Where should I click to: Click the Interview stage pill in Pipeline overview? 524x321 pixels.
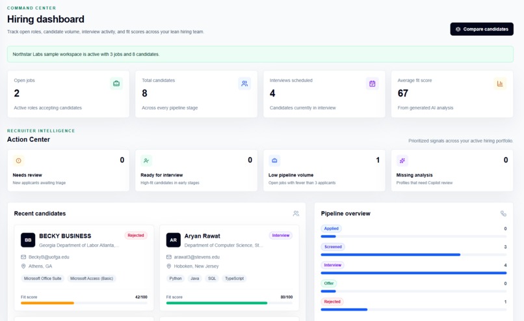(332, 265)
